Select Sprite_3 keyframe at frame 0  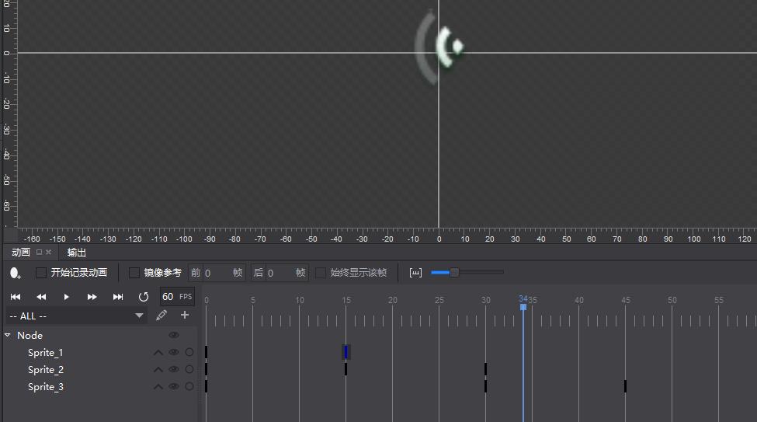[207, 386]
